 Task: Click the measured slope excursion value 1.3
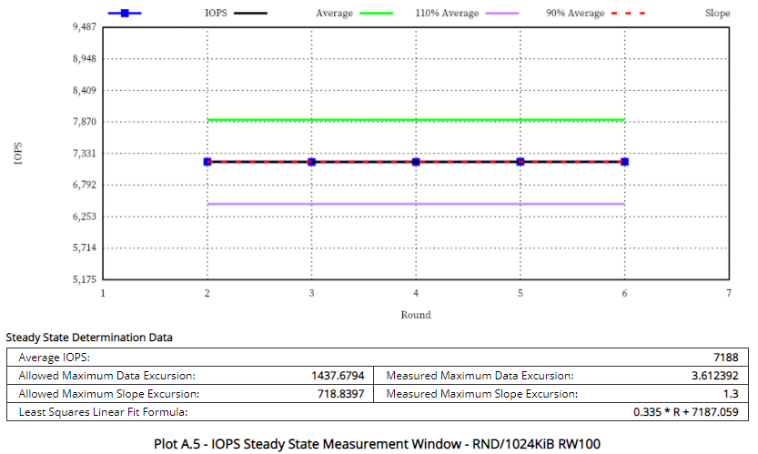pyautogui.click(x=731, y=394)
